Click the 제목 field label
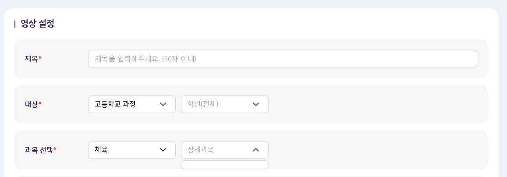 pos(32,59)
